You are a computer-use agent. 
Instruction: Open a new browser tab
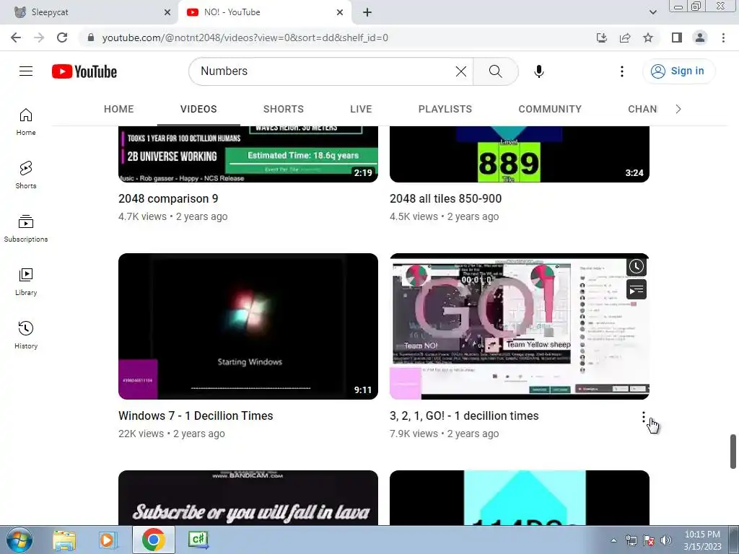(x=367, y=12)
